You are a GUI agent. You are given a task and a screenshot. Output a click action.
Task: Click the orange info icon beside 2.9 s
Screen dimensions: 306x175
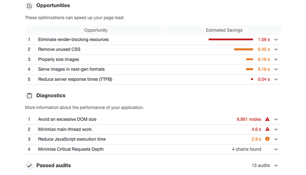(x=267, y=139)
